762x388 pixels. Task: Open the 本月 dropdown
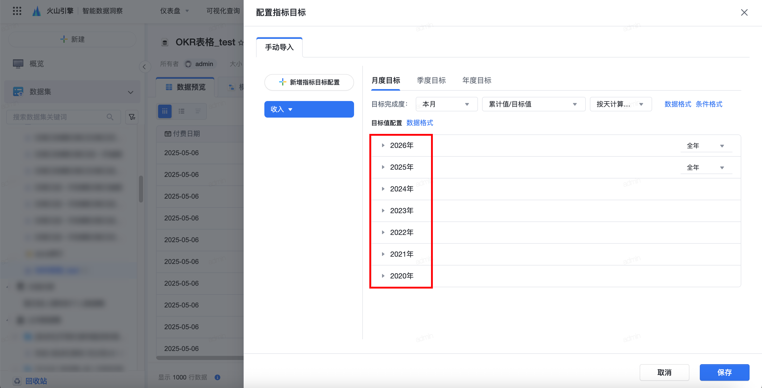pos(446,104)
